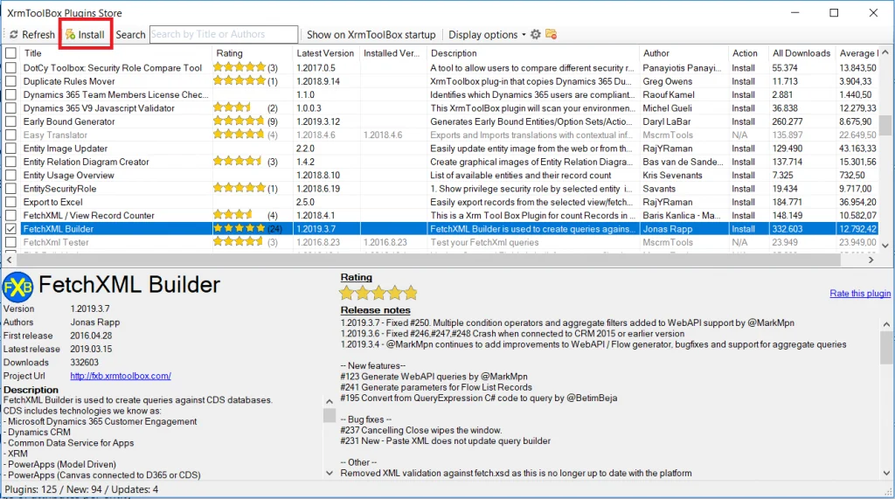The image size is (895, 499).
Task: Sort by the Action column header
Action: [x=748, y=53]
